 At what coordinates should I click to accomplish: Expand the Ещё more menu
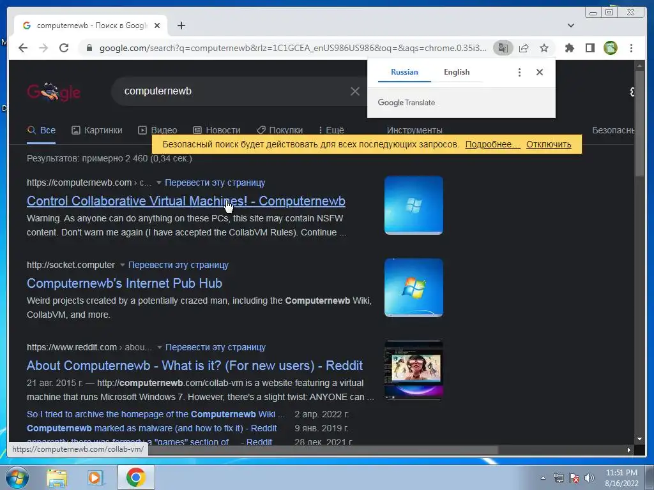click(331, 130)
